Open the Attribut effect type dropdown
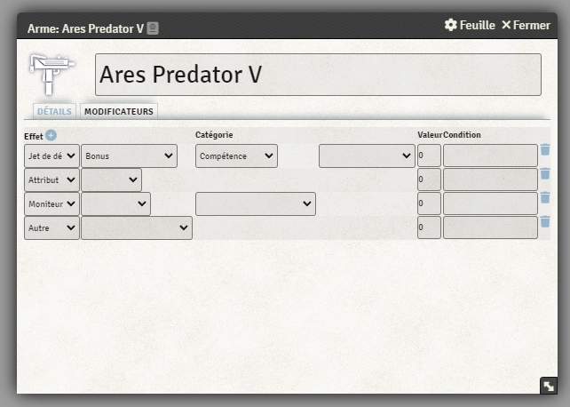570x407 pixels. (51, 180)
